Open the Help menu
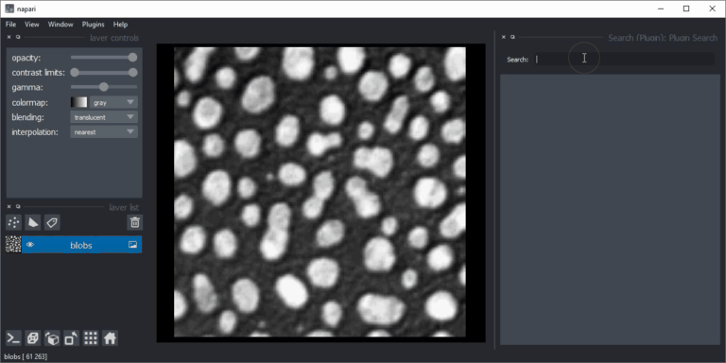This screenshot has width=726, height=363. pyautogui.click(x=120, y=24)
